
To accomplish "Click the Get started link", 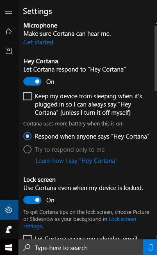I will (38, 42).
